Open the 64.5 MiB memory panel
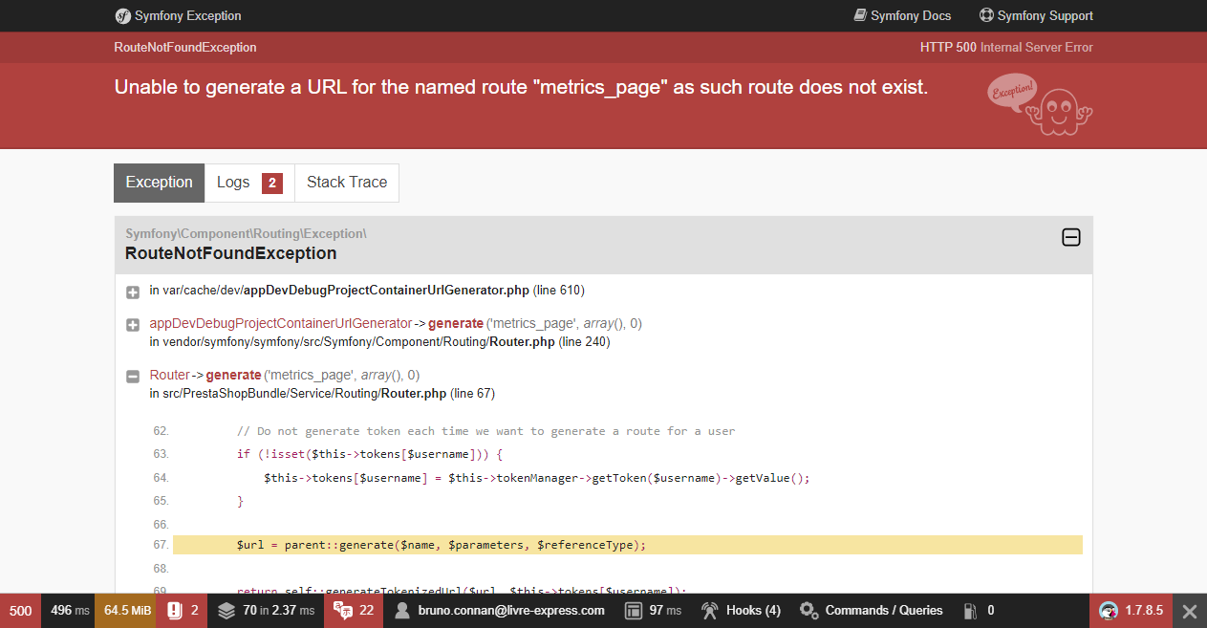1207x628 pixels. 127,611
